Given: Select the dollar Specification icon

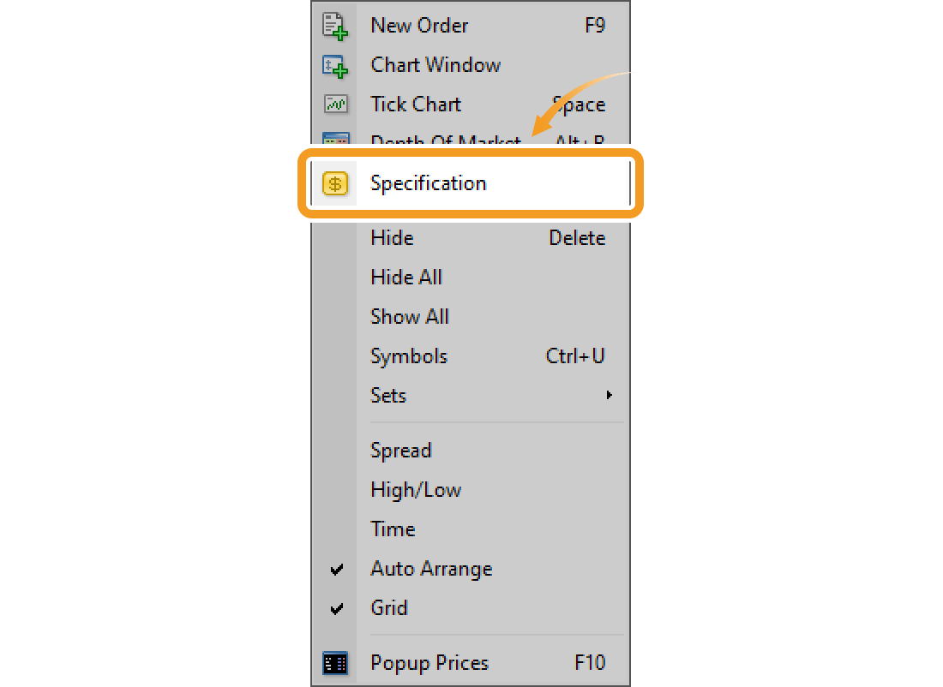Looking at the screenshot, I should tap(335, 182).
